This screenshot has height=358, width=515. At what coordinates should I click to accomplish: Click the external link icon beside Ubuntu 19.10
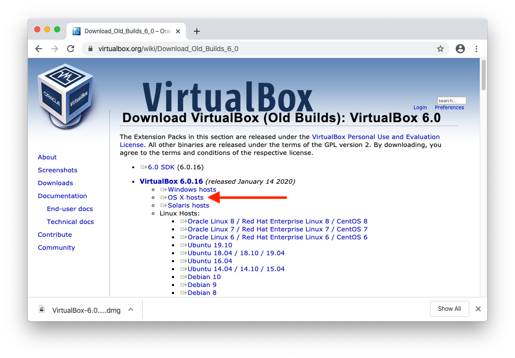click(x=183, y=245)
